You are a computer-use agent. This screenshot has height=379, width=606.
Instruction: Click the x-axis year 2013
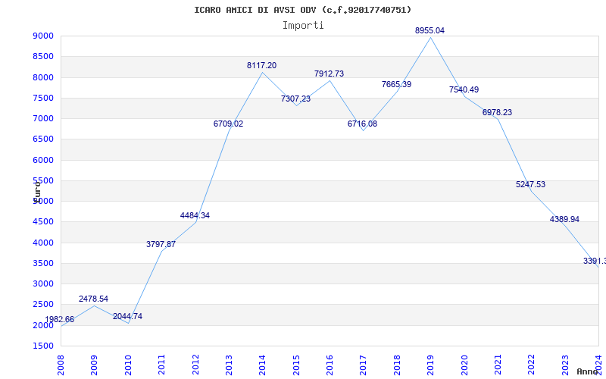click(229, 365)
